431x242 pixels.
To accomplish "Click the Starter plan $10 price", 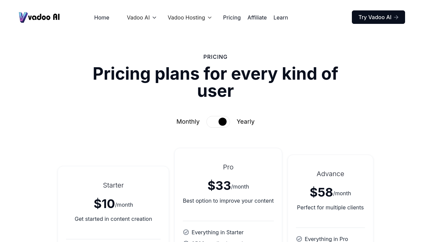I will pos(104,204).
